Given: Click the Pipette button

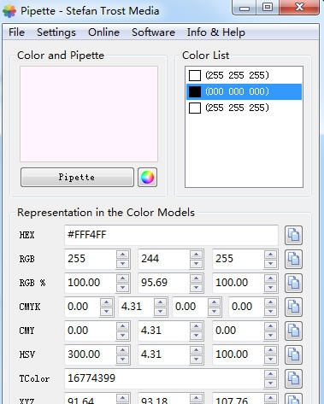Looking at the screenshot, I should (x=77, y=177).
